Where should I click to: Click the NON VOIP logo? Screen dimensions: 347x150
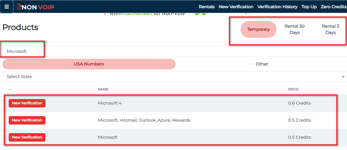36,7
